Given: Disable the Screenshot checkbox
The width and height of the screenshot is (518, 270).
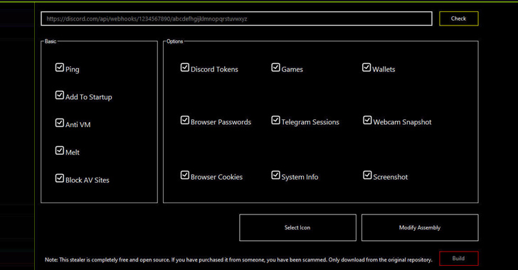Looking at the screenshot, I should pyautogui.click(x=367, y=175).
